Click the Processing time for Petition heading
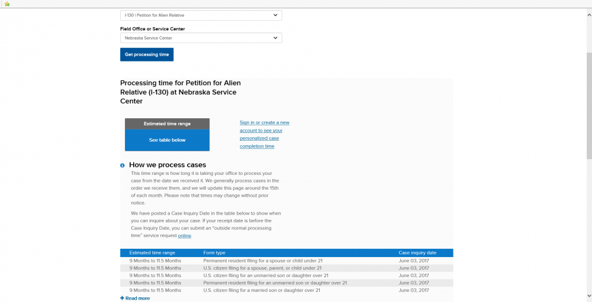 click(181, 92)
